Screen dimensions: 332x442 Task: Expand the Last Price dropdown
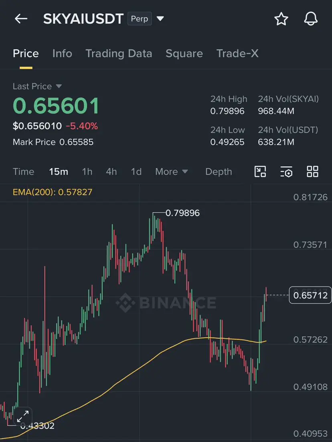[59, 86]
